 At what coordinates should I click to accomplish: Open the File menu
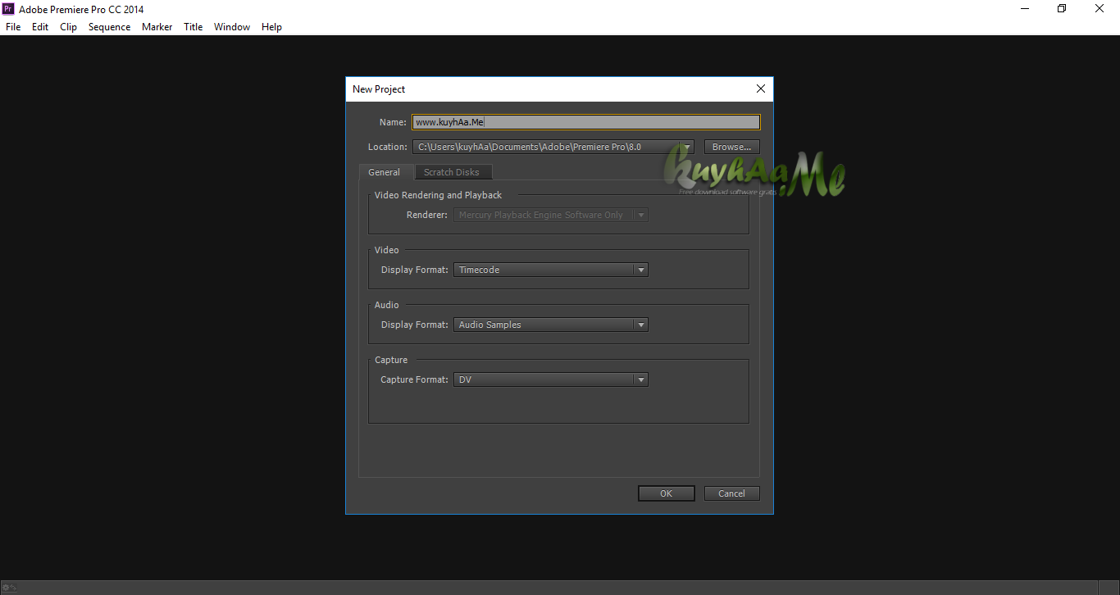coord(13,27)
